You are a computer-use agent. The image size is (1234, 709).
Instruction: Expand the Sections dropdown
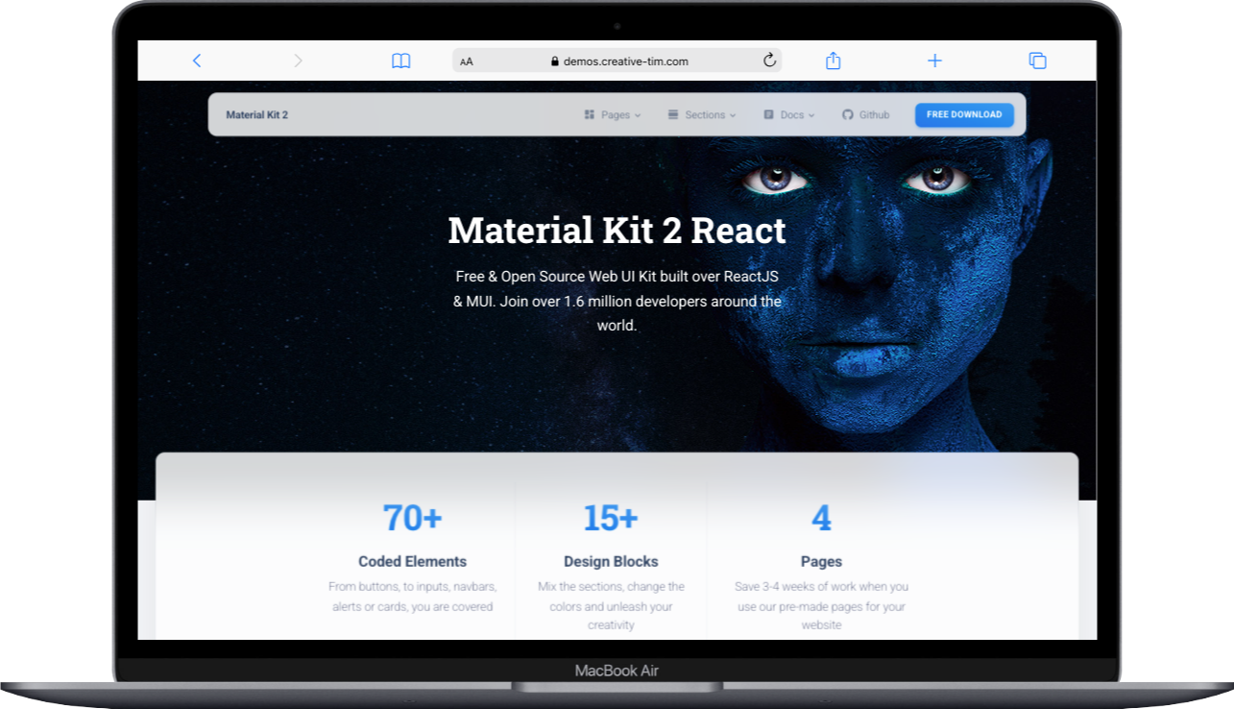click(x=733, y=114)
